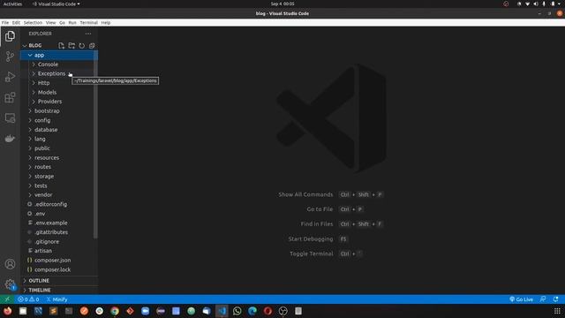Open the Extensions view
The height and width of the screenshot is (318, 565).
click(x=10, y=97)
